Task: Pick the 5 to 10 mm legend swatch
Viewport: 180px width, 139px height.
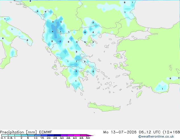Action: click(31, 135)
